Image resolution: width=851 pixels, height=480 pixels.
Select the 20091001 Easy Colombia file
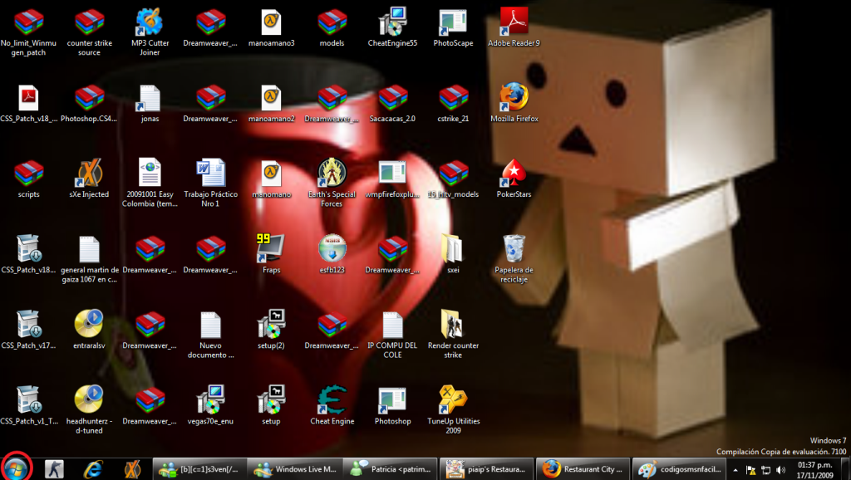click(x=150, y=173)
